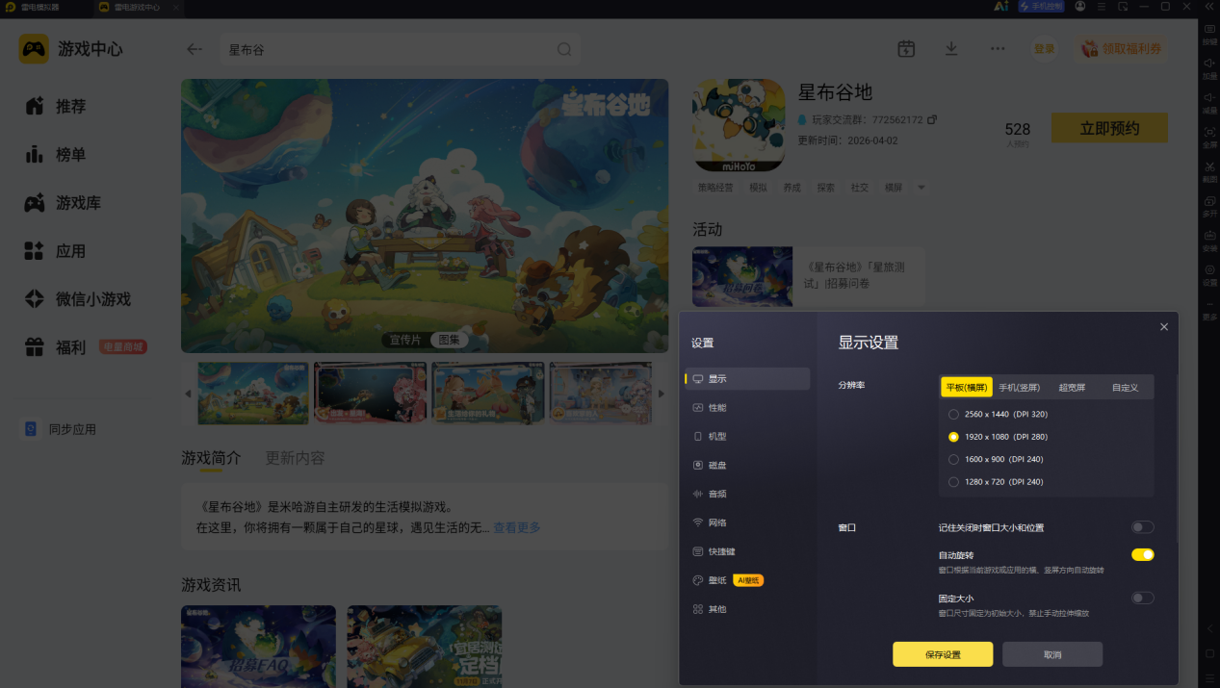Switch to 手机(竖屏) resolution tab
Screen dimensions: 1220x688
pyautogui.click(x=1019, y=387)
